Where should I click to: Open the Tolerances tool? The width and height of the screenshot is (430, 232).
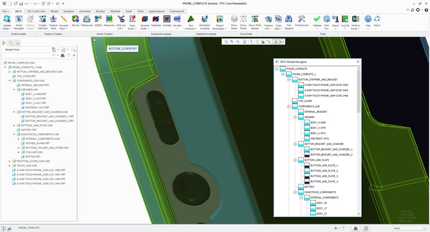click(87, 21)
